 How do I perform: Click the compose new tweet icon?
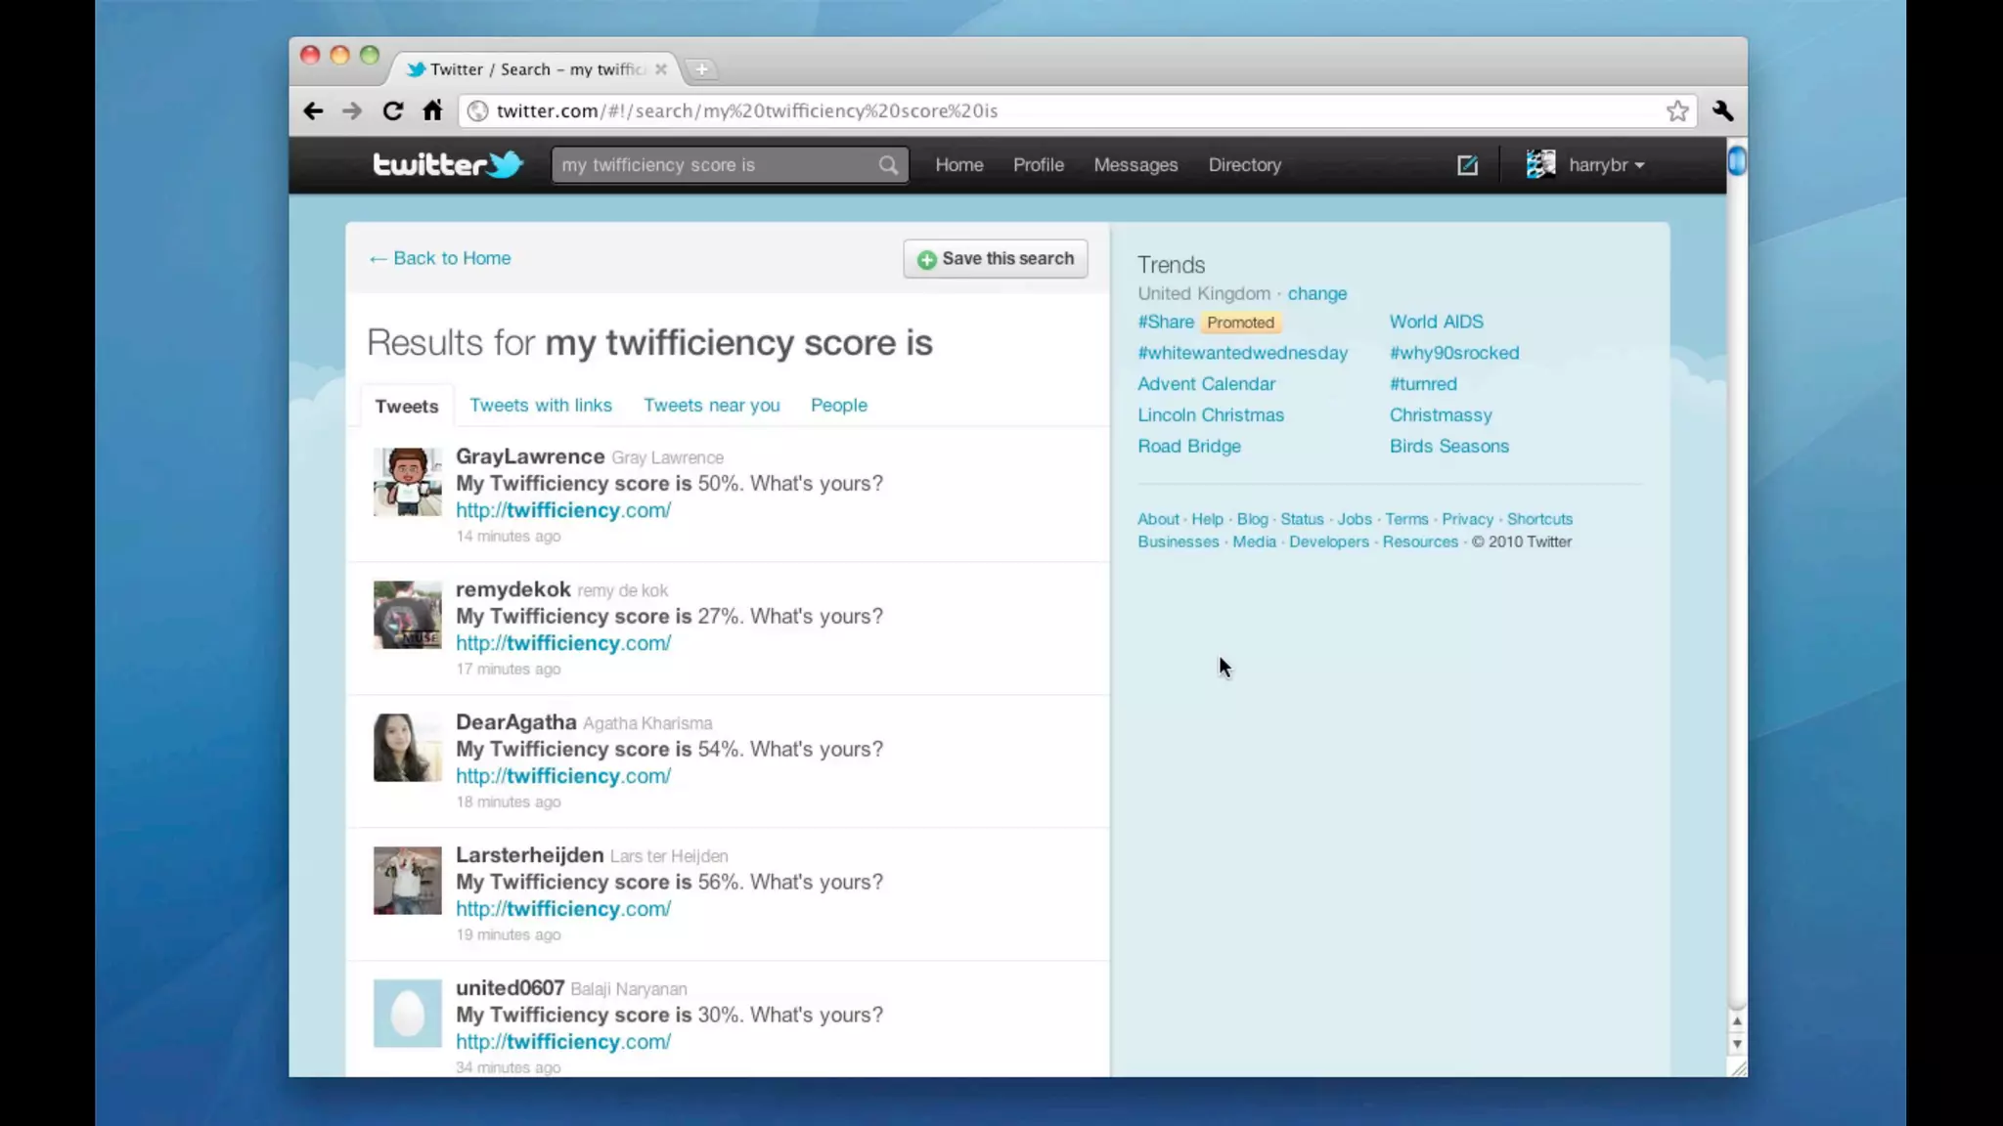click(x=1467, y=165)
